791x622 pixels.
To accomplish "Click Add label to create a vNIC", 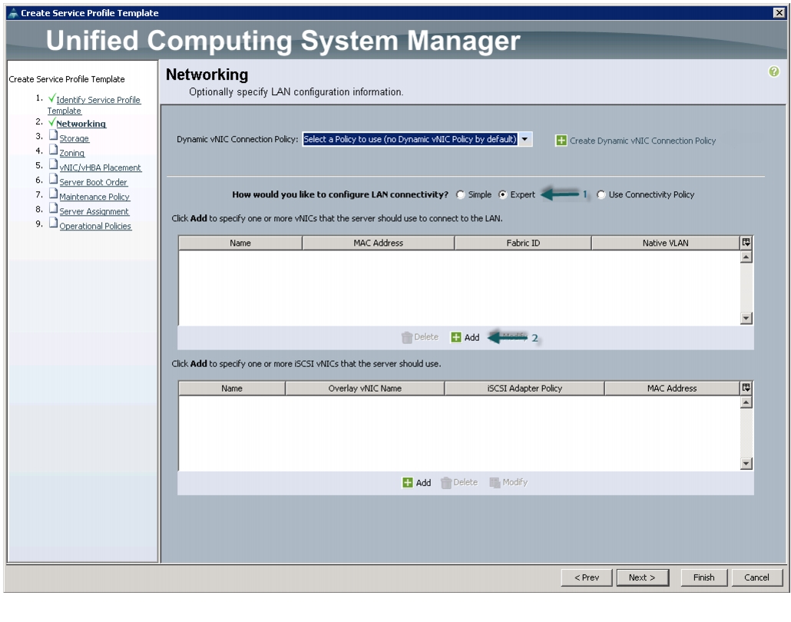I will coord(472,337).
